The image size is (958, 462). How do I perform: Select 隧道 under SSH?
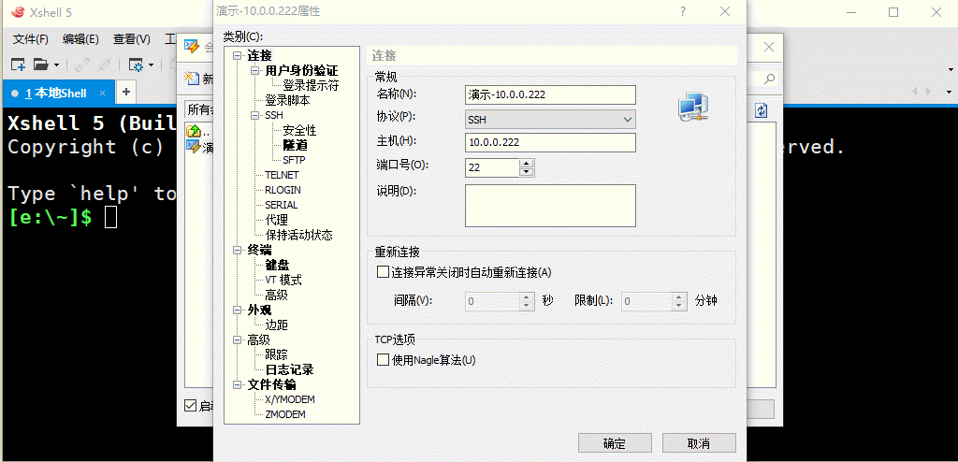pyautogui.click(x=295, y=146)
